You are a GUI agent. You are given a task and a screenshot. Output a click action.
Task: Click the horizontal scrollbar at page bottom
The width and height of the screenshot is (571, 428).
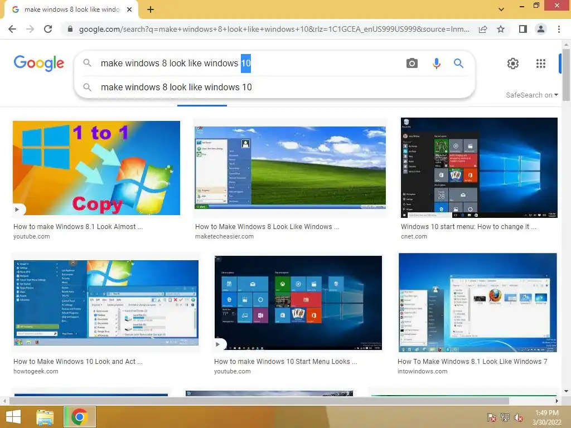[259, 401]
